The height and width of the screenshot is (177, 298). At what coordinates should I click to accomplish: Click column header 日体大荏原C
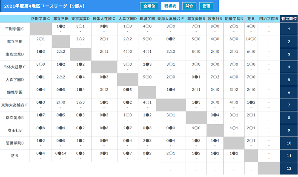(104, 19)
